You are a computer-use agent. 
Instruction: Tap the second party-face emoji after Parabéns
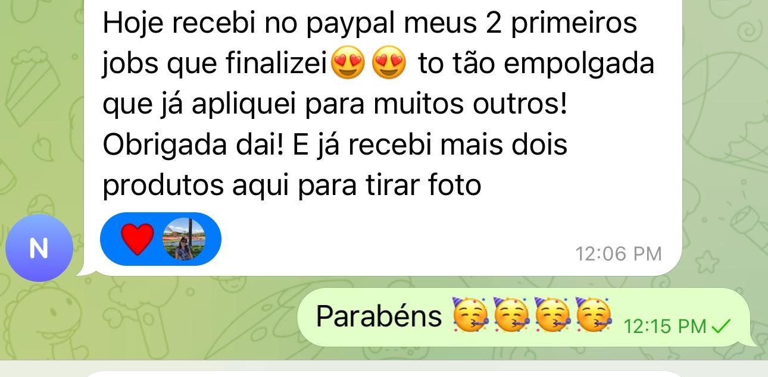click(x=511, y=316)
